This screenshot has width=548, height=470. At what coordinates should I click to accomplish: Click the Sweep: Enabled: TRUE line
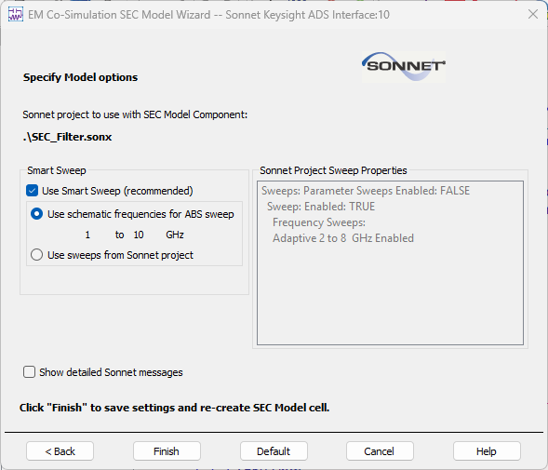[321, 207]
